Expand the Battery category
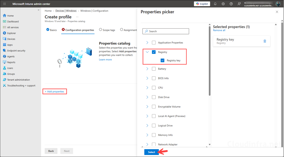Screen dimensions: 284x157 147,69
